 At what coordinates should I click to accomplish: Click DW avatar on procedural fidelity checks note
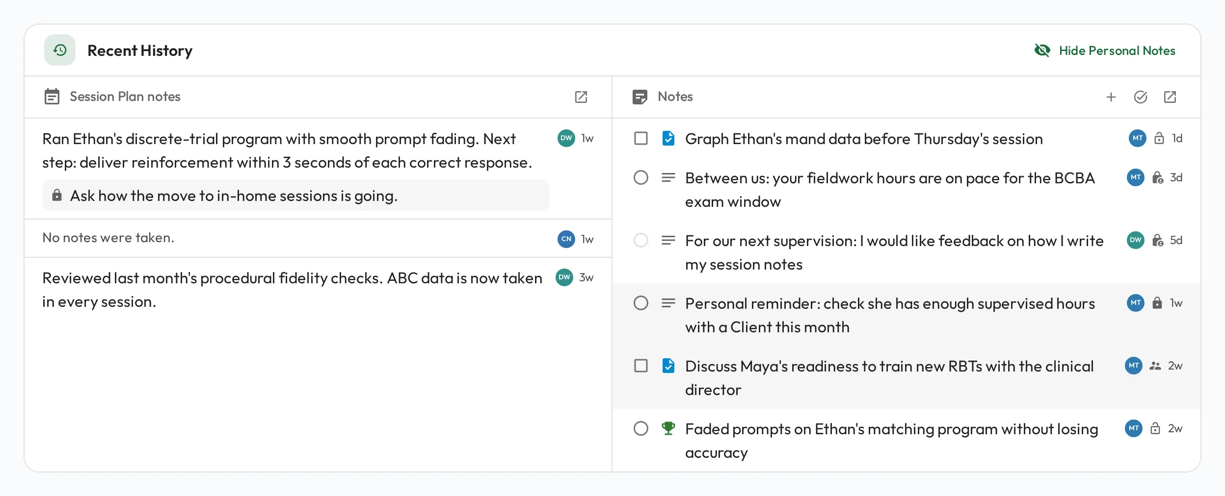pyautogui.click(x=564, y=277)
